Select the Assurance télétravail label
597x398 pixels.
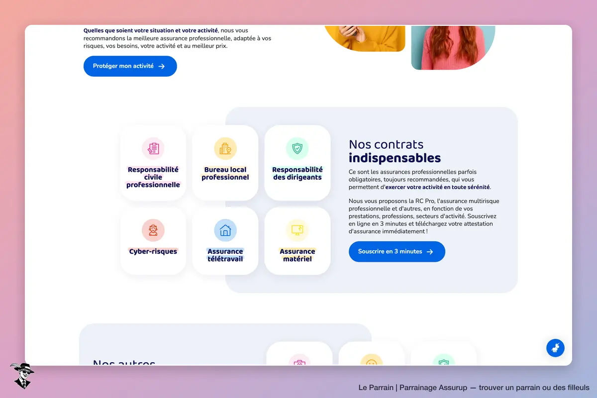tap(225, 255)
